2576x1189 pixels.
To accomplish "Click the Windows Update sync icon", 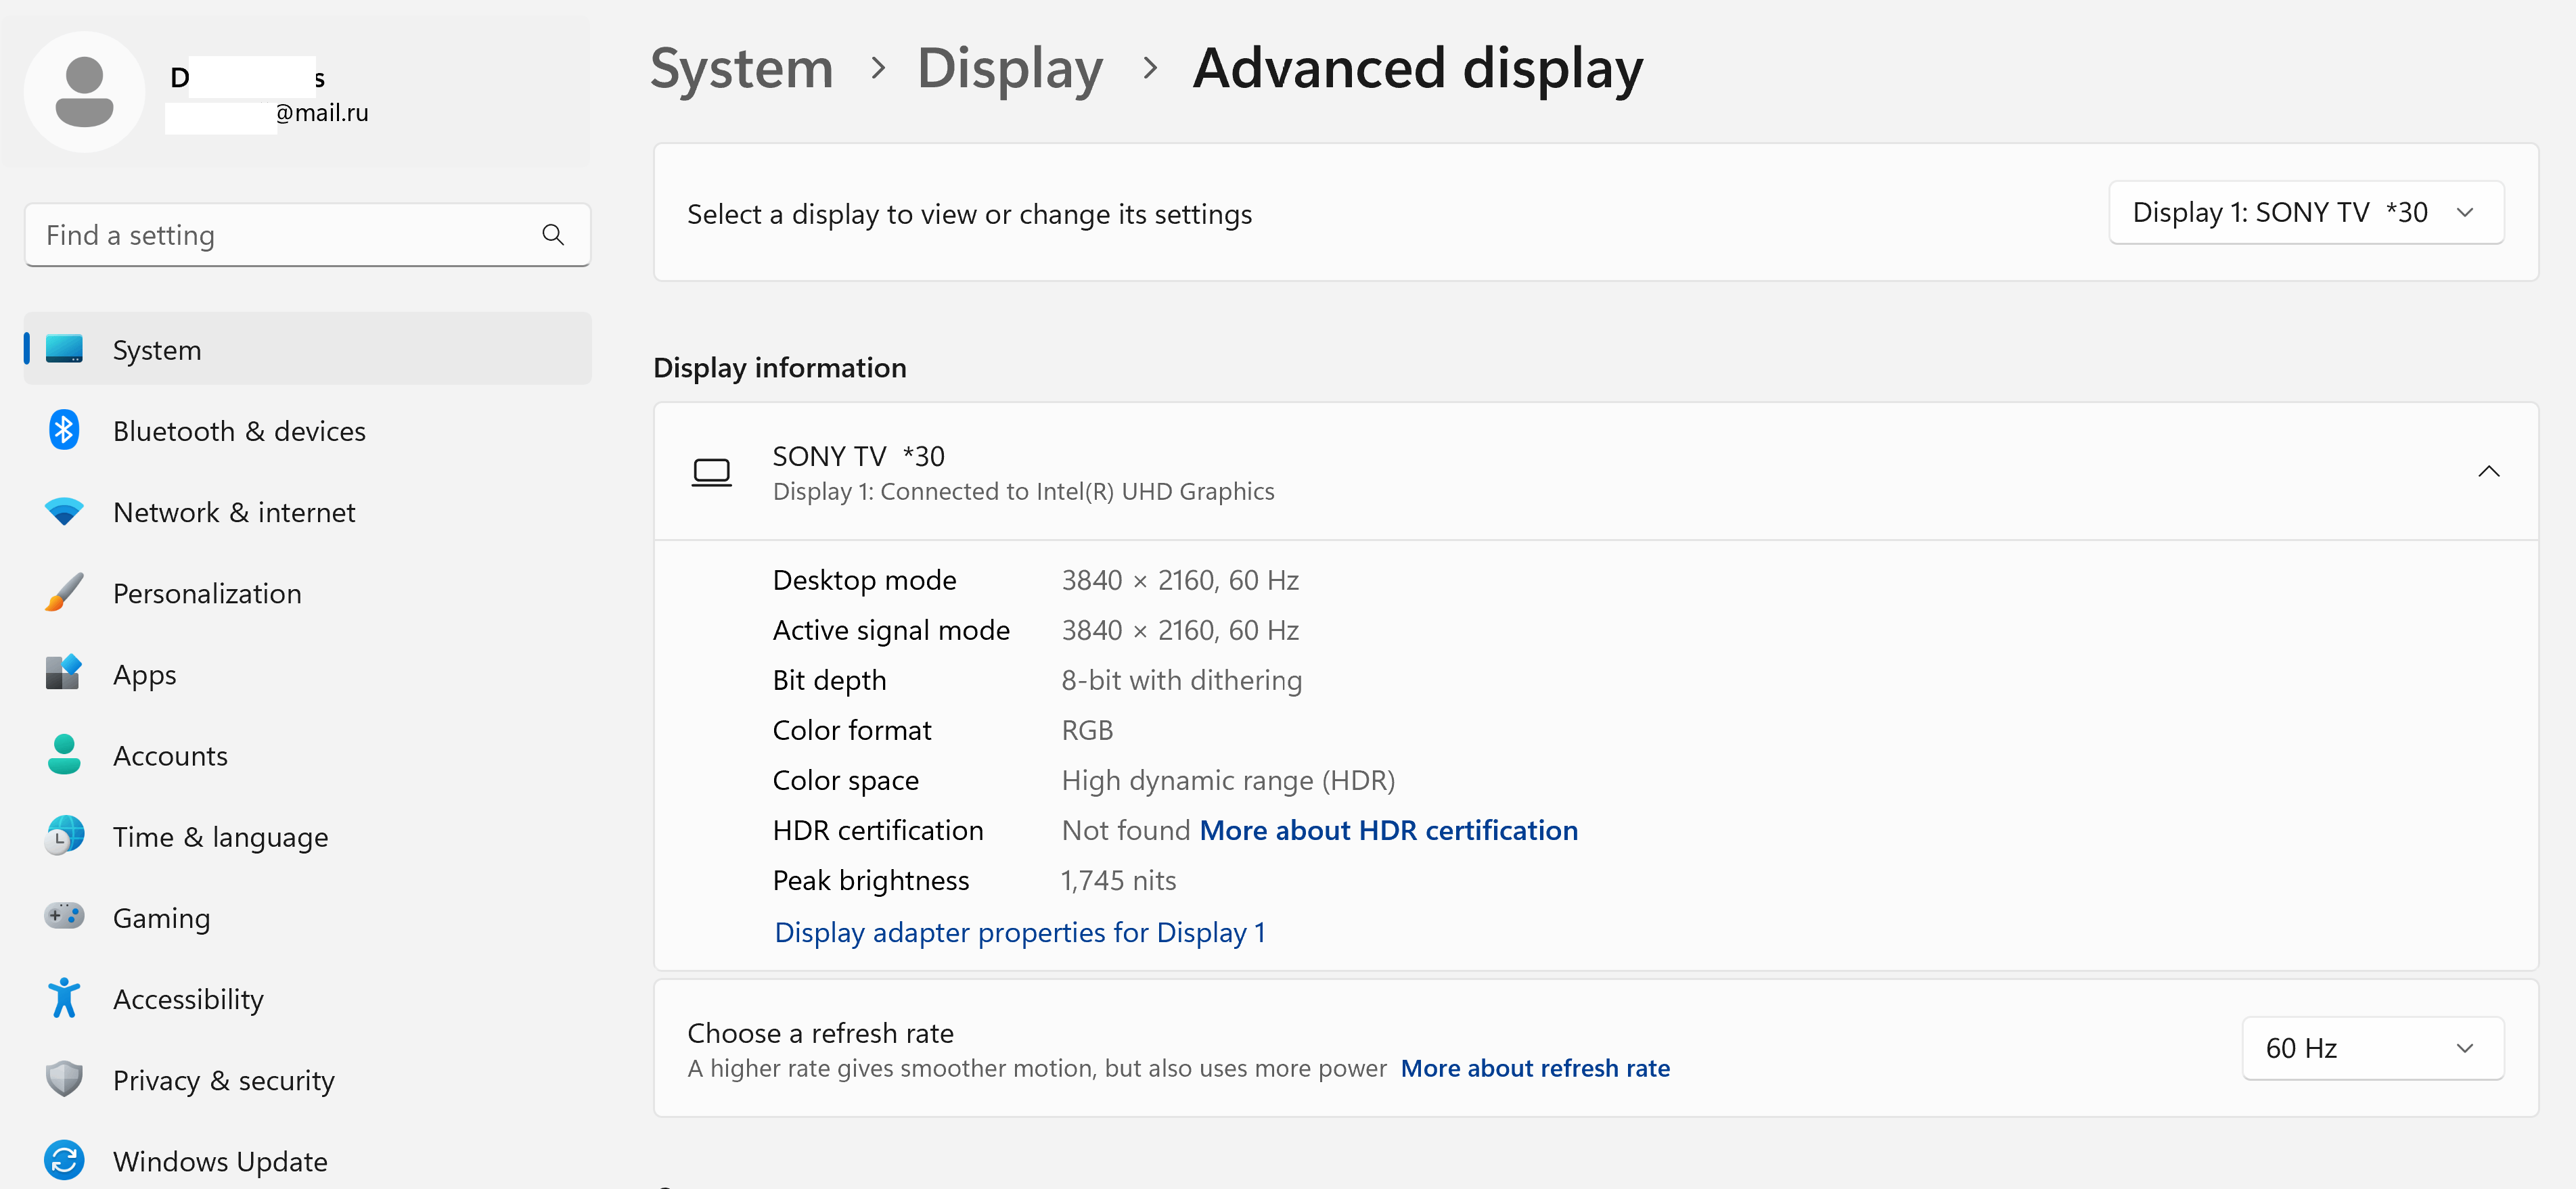I will [x=64, y=1160].
